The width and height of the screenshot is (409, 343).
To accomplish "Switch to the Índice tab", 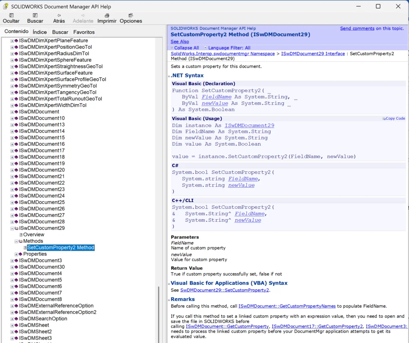I will click(40, 32).
